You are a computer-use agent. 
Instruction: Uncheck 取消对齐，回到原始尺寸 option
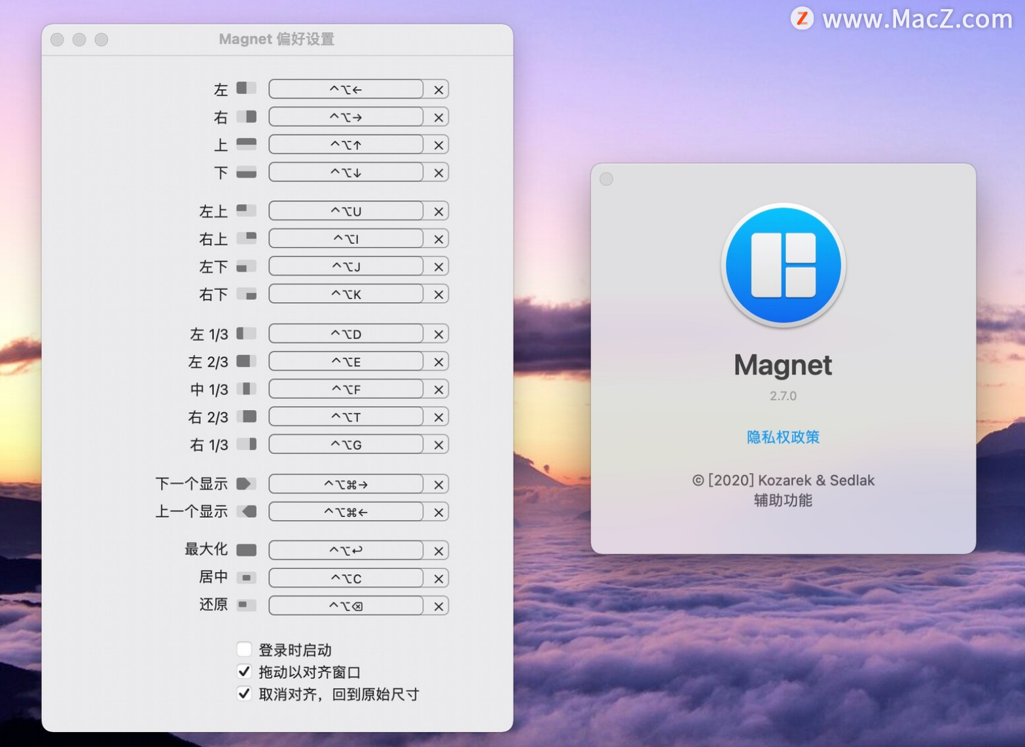click(244, 693)
